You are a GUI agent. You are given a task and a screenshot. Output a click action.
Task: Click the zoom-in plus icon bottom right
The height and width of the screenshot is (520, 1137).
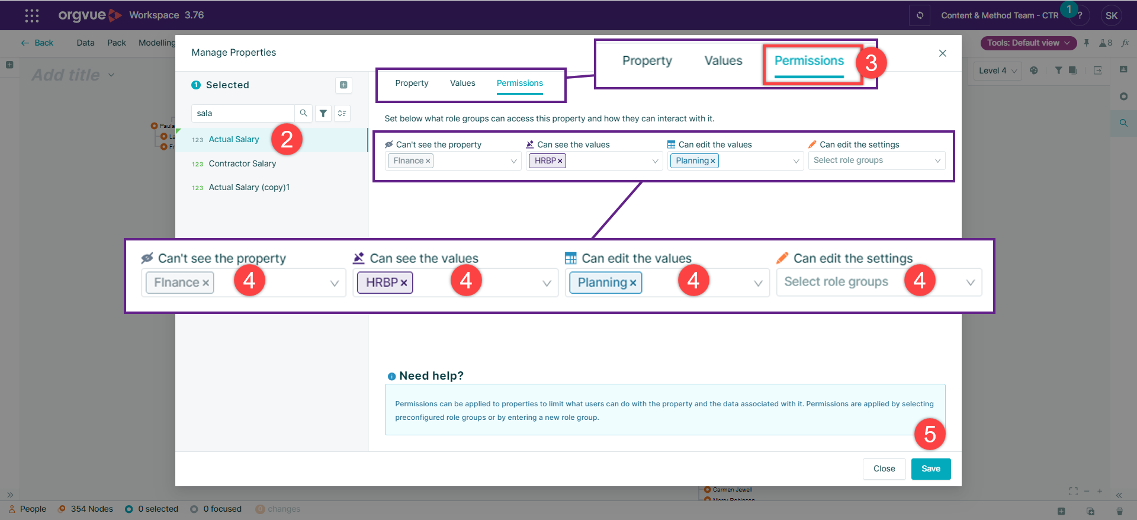click(1100, 491)
